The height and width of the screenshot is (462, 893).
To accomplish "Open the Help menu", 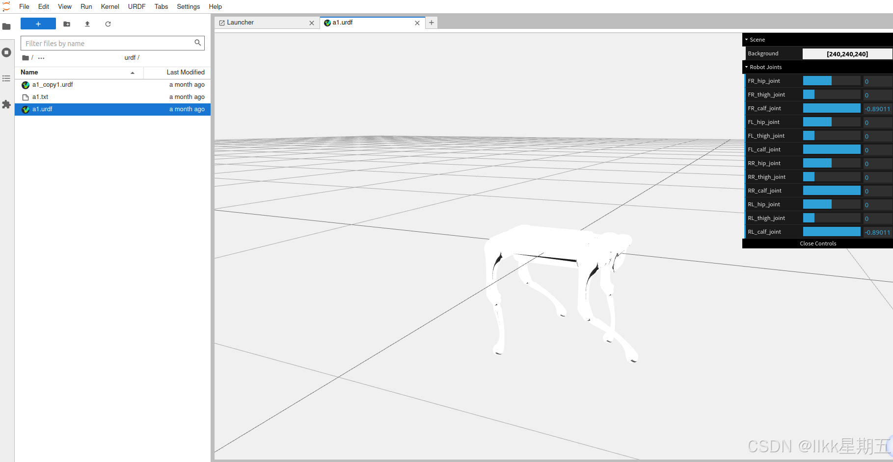I will pos(216,6).
